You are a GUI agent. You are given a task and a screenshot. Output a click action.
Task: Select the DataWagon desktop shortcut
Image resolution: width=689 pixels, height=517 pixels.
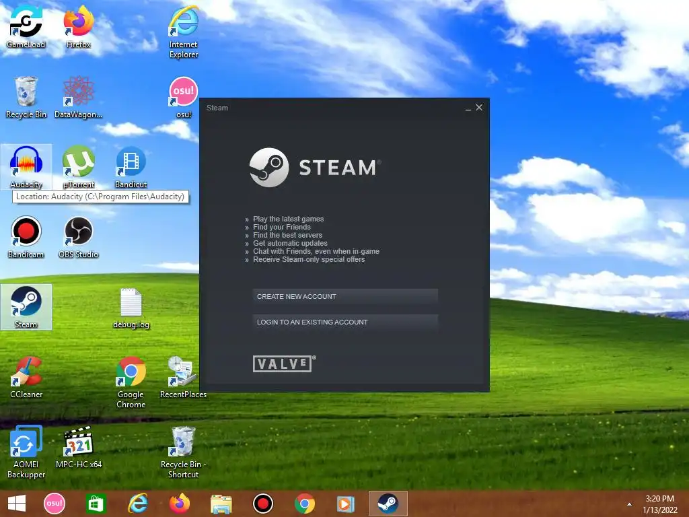tap(79, 97)
